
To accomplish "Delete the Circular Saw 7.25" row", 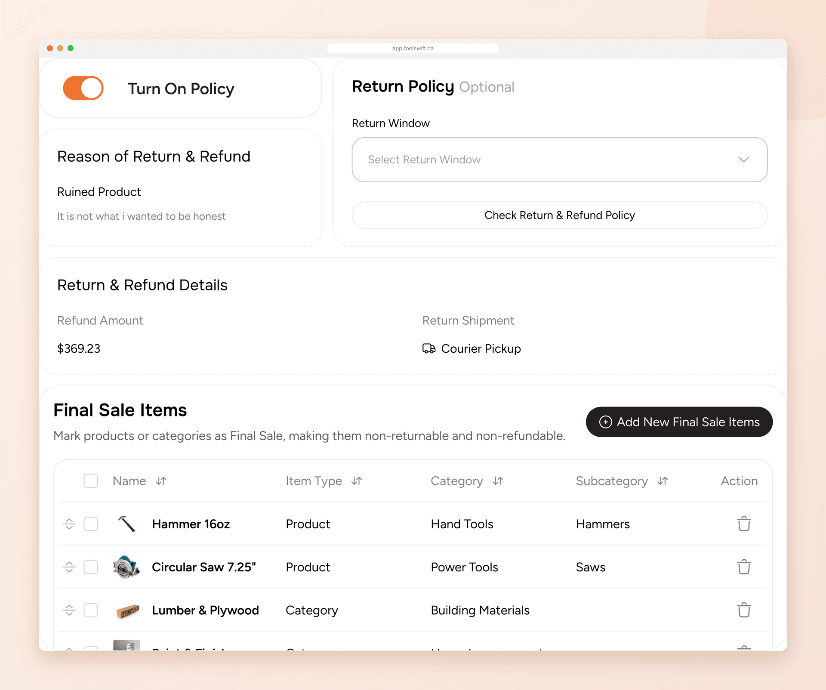I will coord(744,567).
